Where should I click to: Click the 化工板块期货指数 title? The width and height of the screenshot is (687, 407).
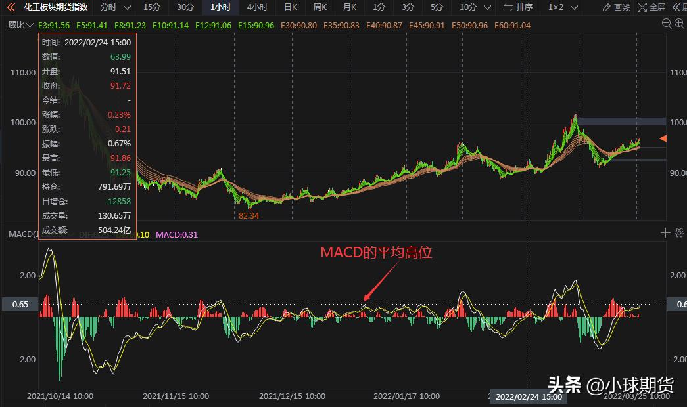(x=56, y=7)
